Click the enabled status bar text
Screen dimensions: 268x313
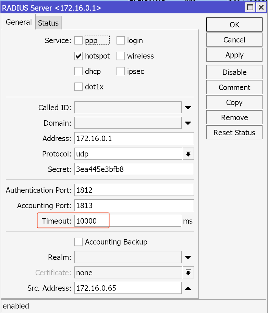[x=16, y=306]
